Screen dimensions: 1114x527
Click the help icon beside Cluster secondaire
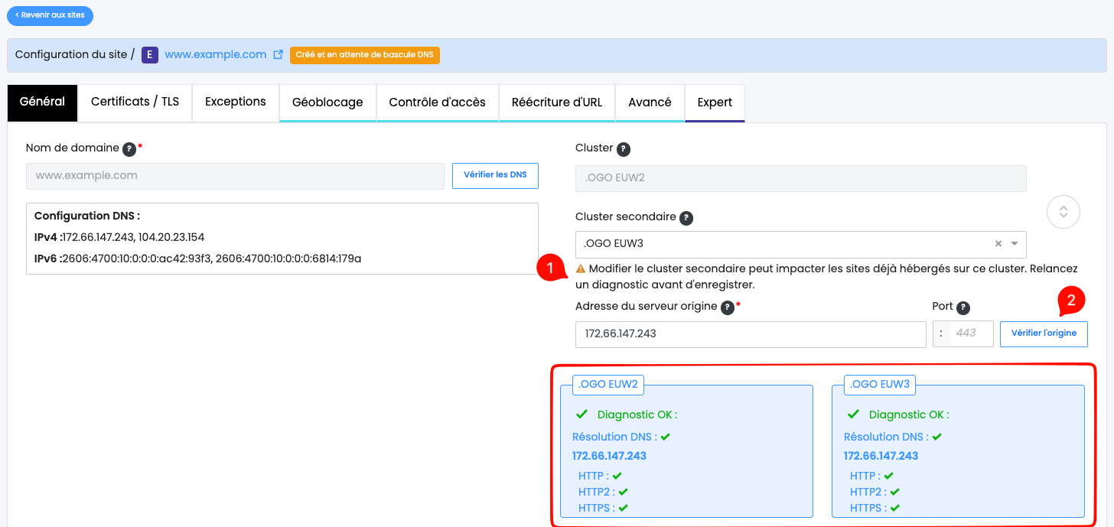686,218
